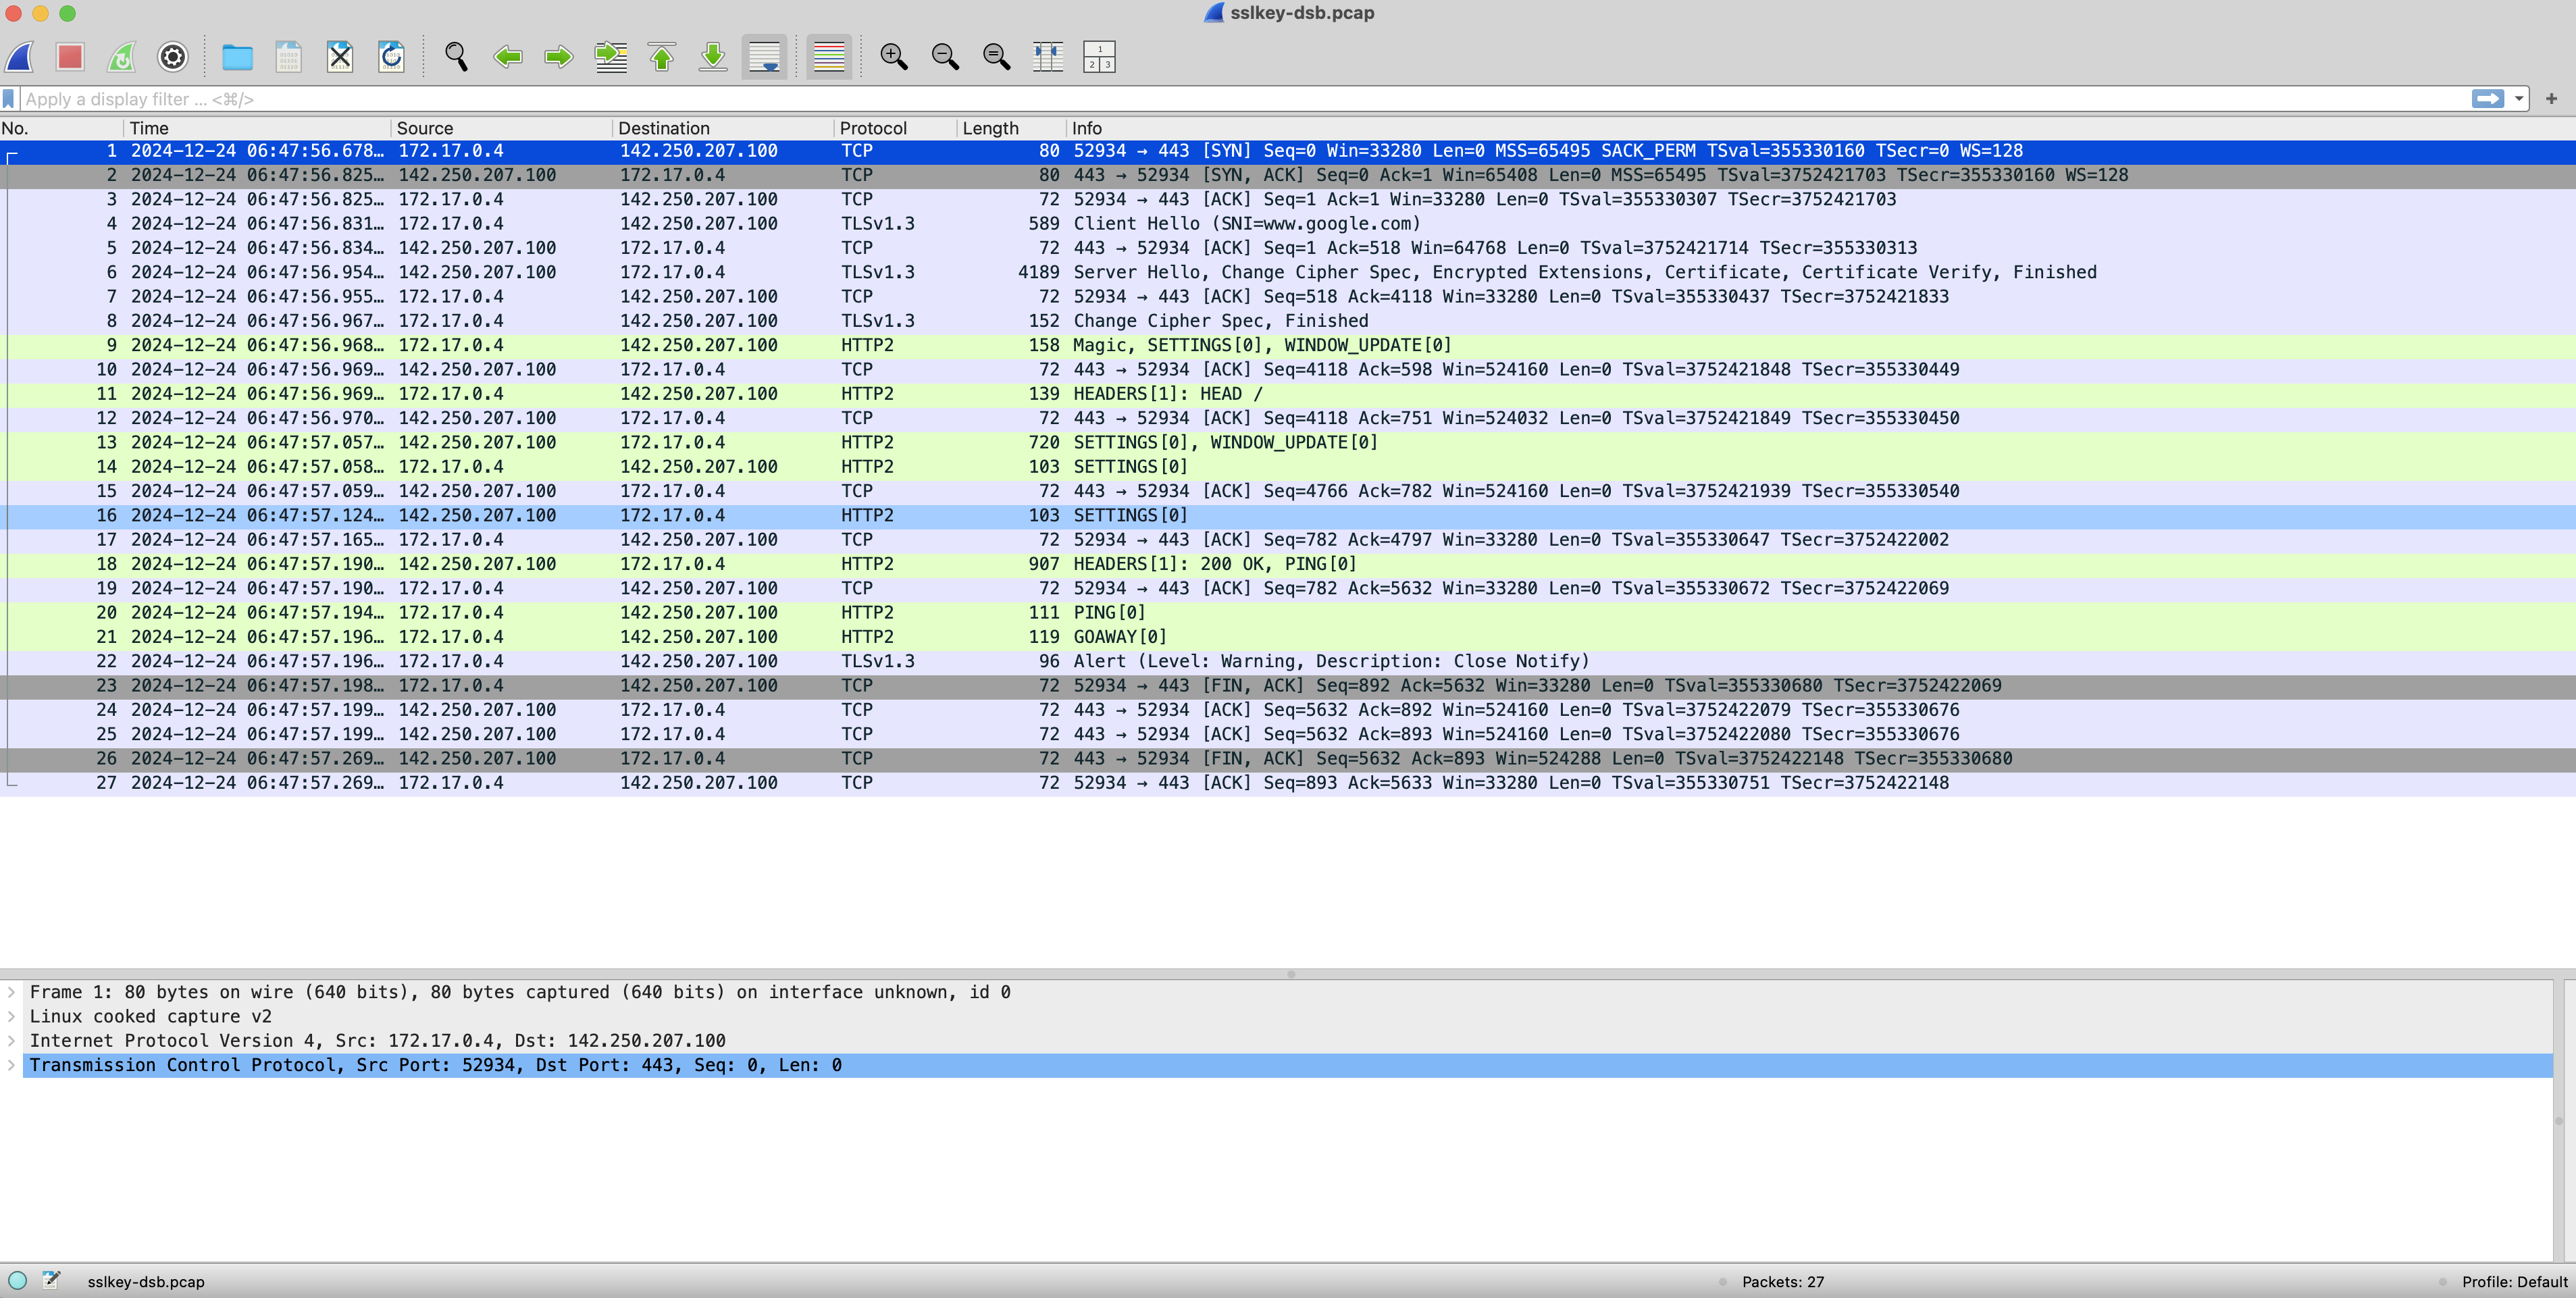Stop the running capture with red square

pos(70,57)
